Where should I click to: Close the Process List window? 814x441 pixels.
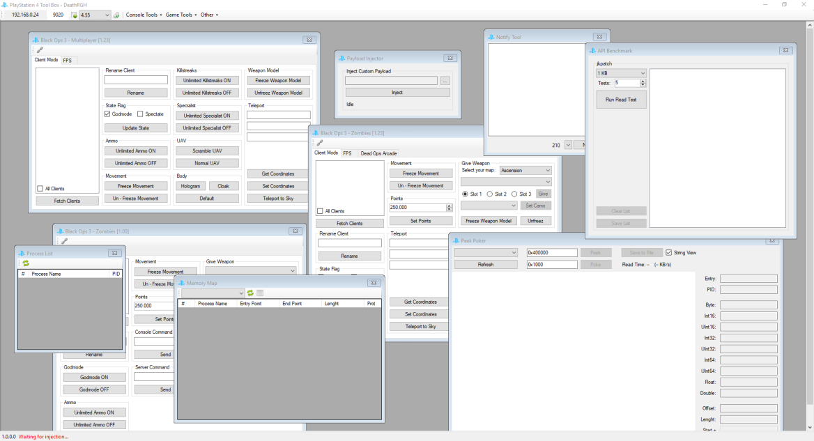point(114,253)
